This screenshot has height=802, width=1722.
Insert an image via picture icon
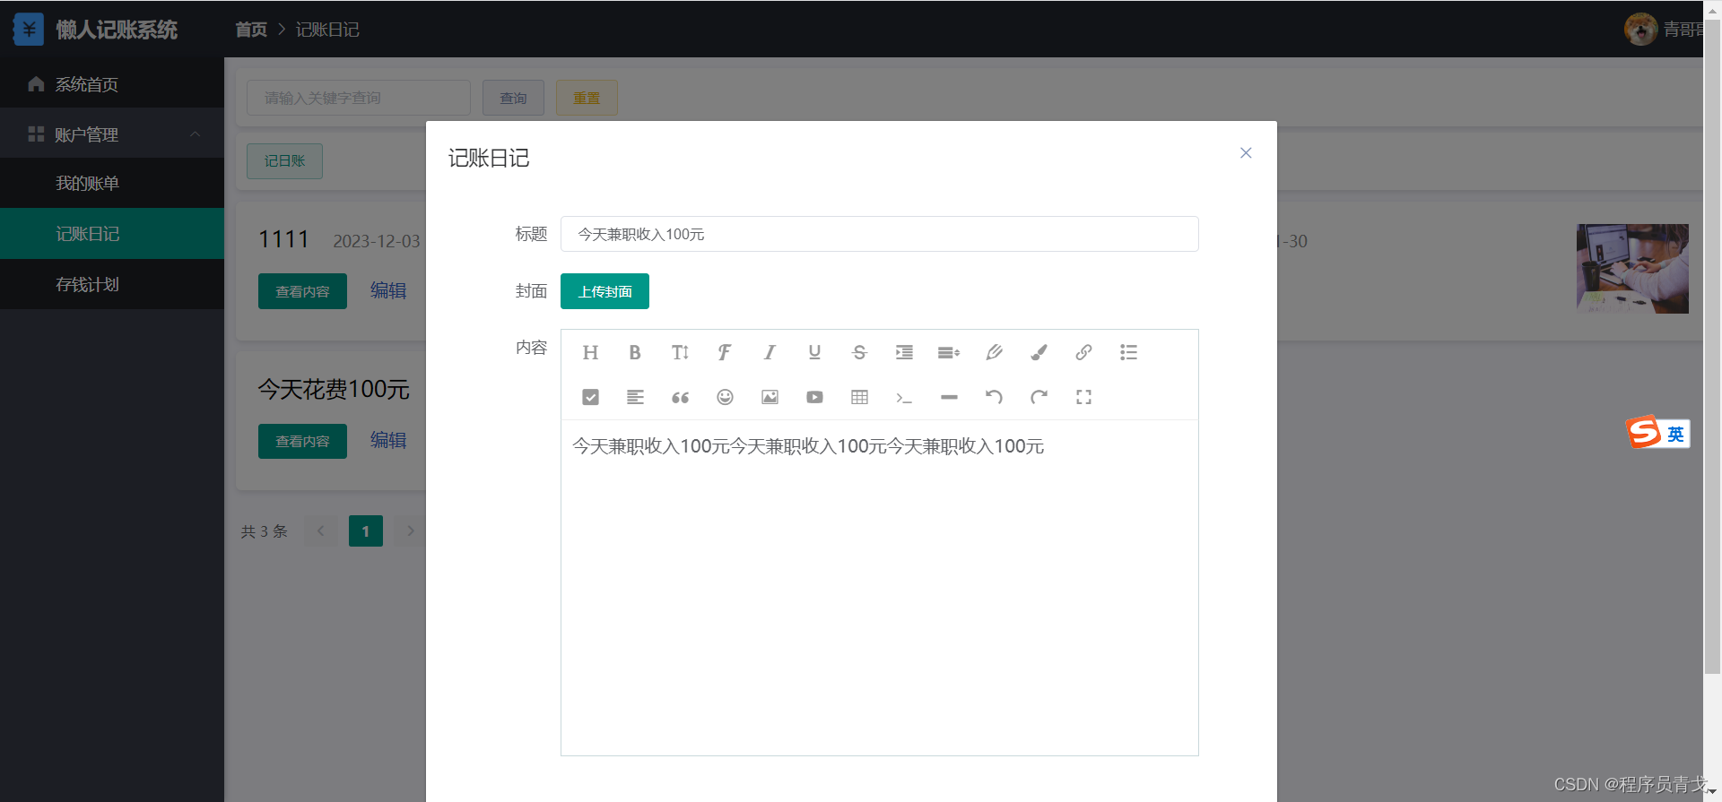[x=770, y=397]
